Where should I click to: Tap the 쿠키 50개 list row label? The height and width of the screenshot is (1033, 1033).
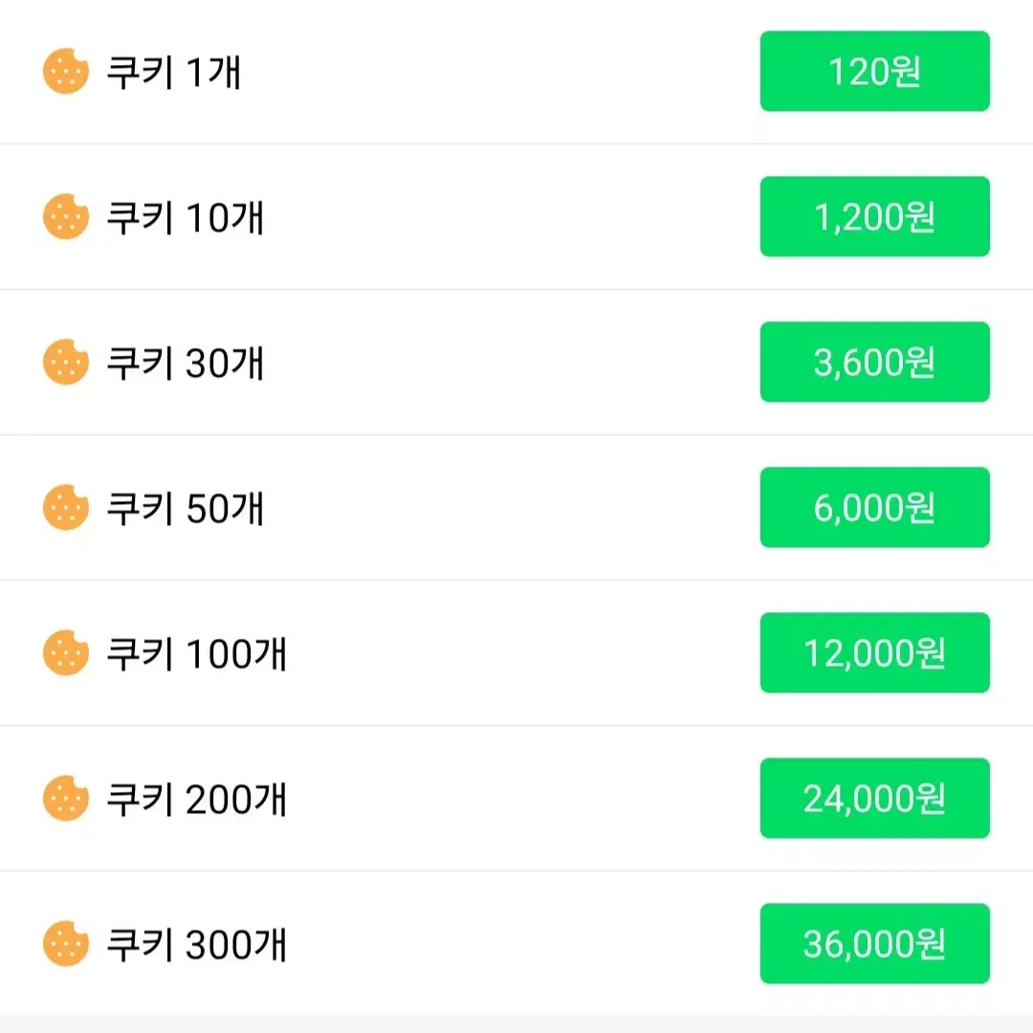(186, 509)
